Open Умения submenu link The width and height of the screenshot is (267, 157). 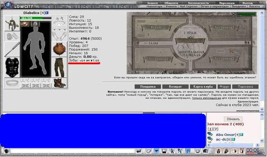(x=171, y=6)
